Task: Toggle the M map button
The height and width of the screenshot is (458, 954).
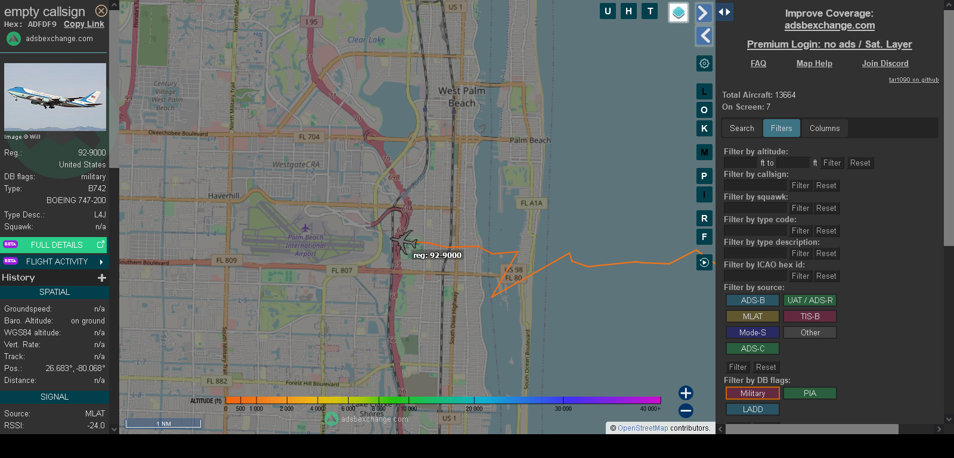Action: coord(704,152)
